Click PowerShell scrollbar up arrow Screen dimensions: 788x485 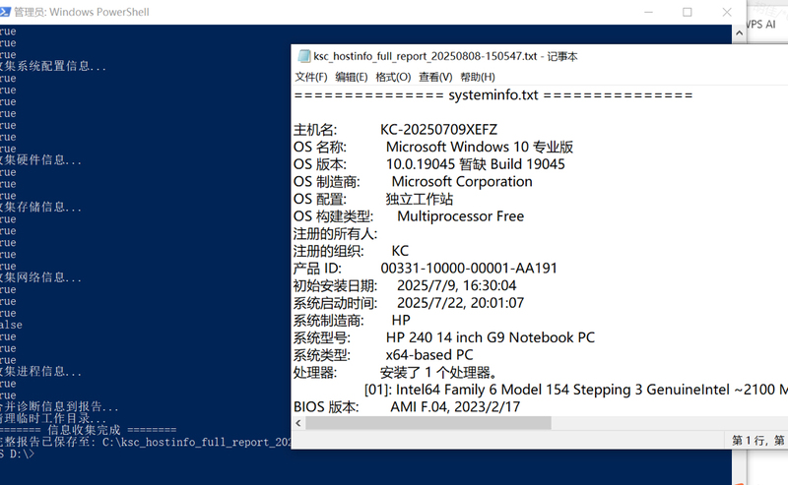point(739,33)
